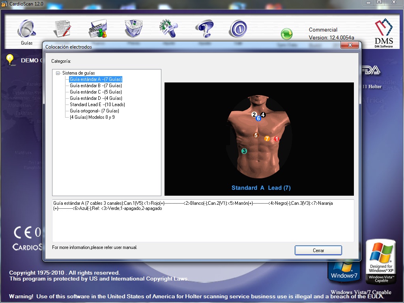Screen dimensions: 404x303
Task: Maximize the CardioScan 12.0 window
Action: (379, 3)
